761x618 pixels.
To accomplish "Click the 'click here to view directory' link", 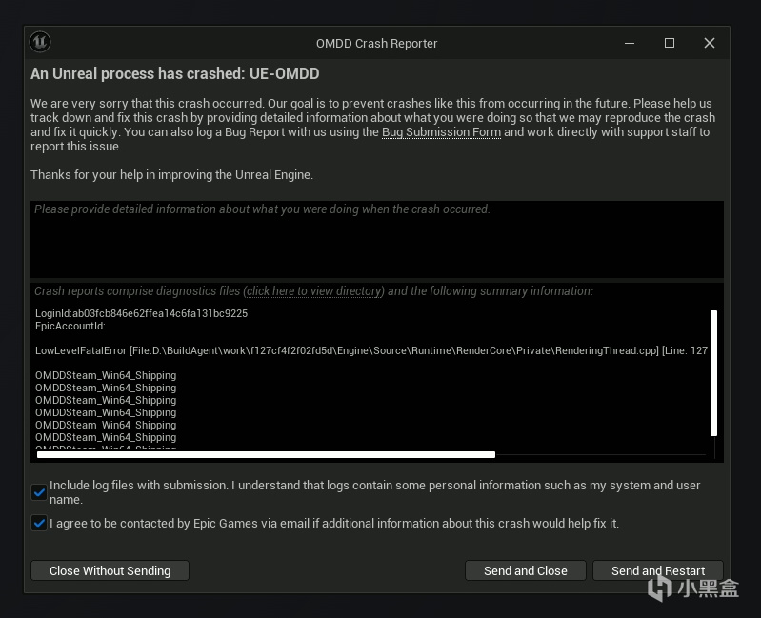I will click(314, 291).
